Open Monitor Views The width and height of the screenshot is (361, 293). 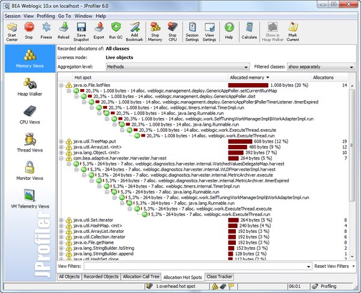pos(30,171)
